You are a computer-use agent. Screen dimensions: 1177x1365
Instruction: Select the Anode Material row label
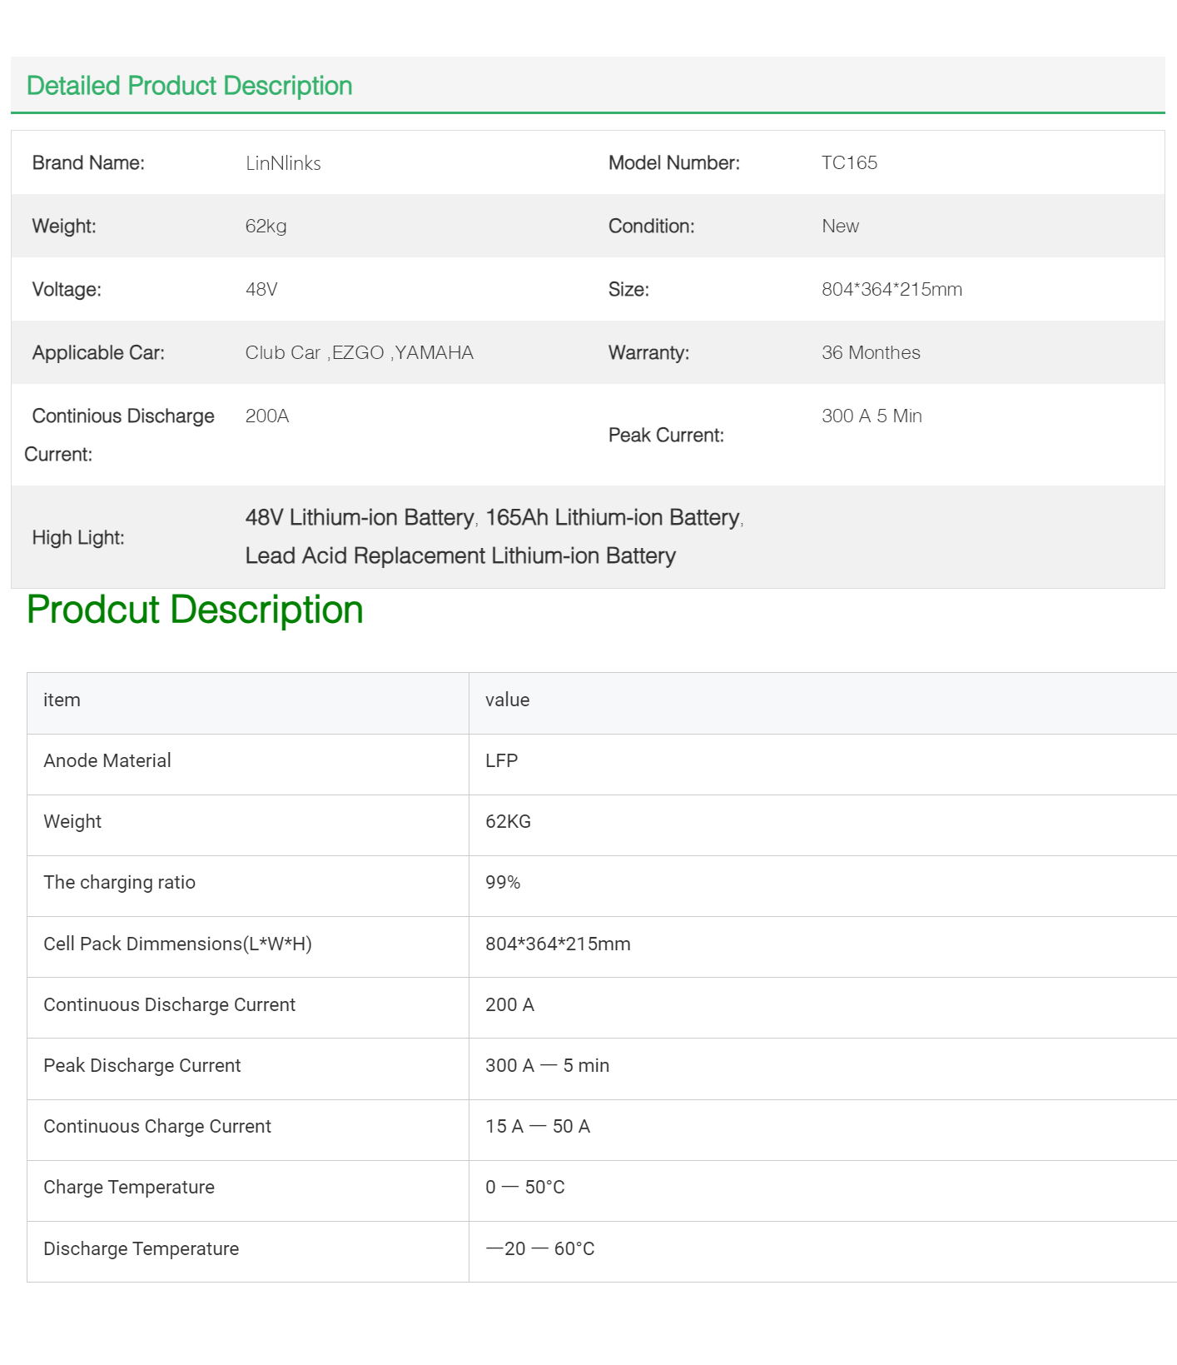tap(107, 761)
